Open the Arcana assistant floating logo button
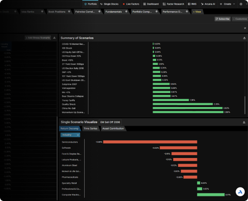248x201 pixels. (240, 192)
